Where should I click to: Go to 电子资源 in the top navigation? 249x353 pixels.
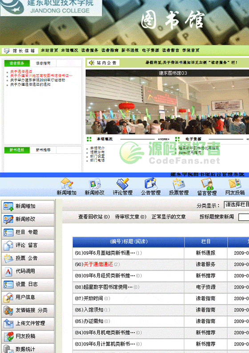(150, 50)
